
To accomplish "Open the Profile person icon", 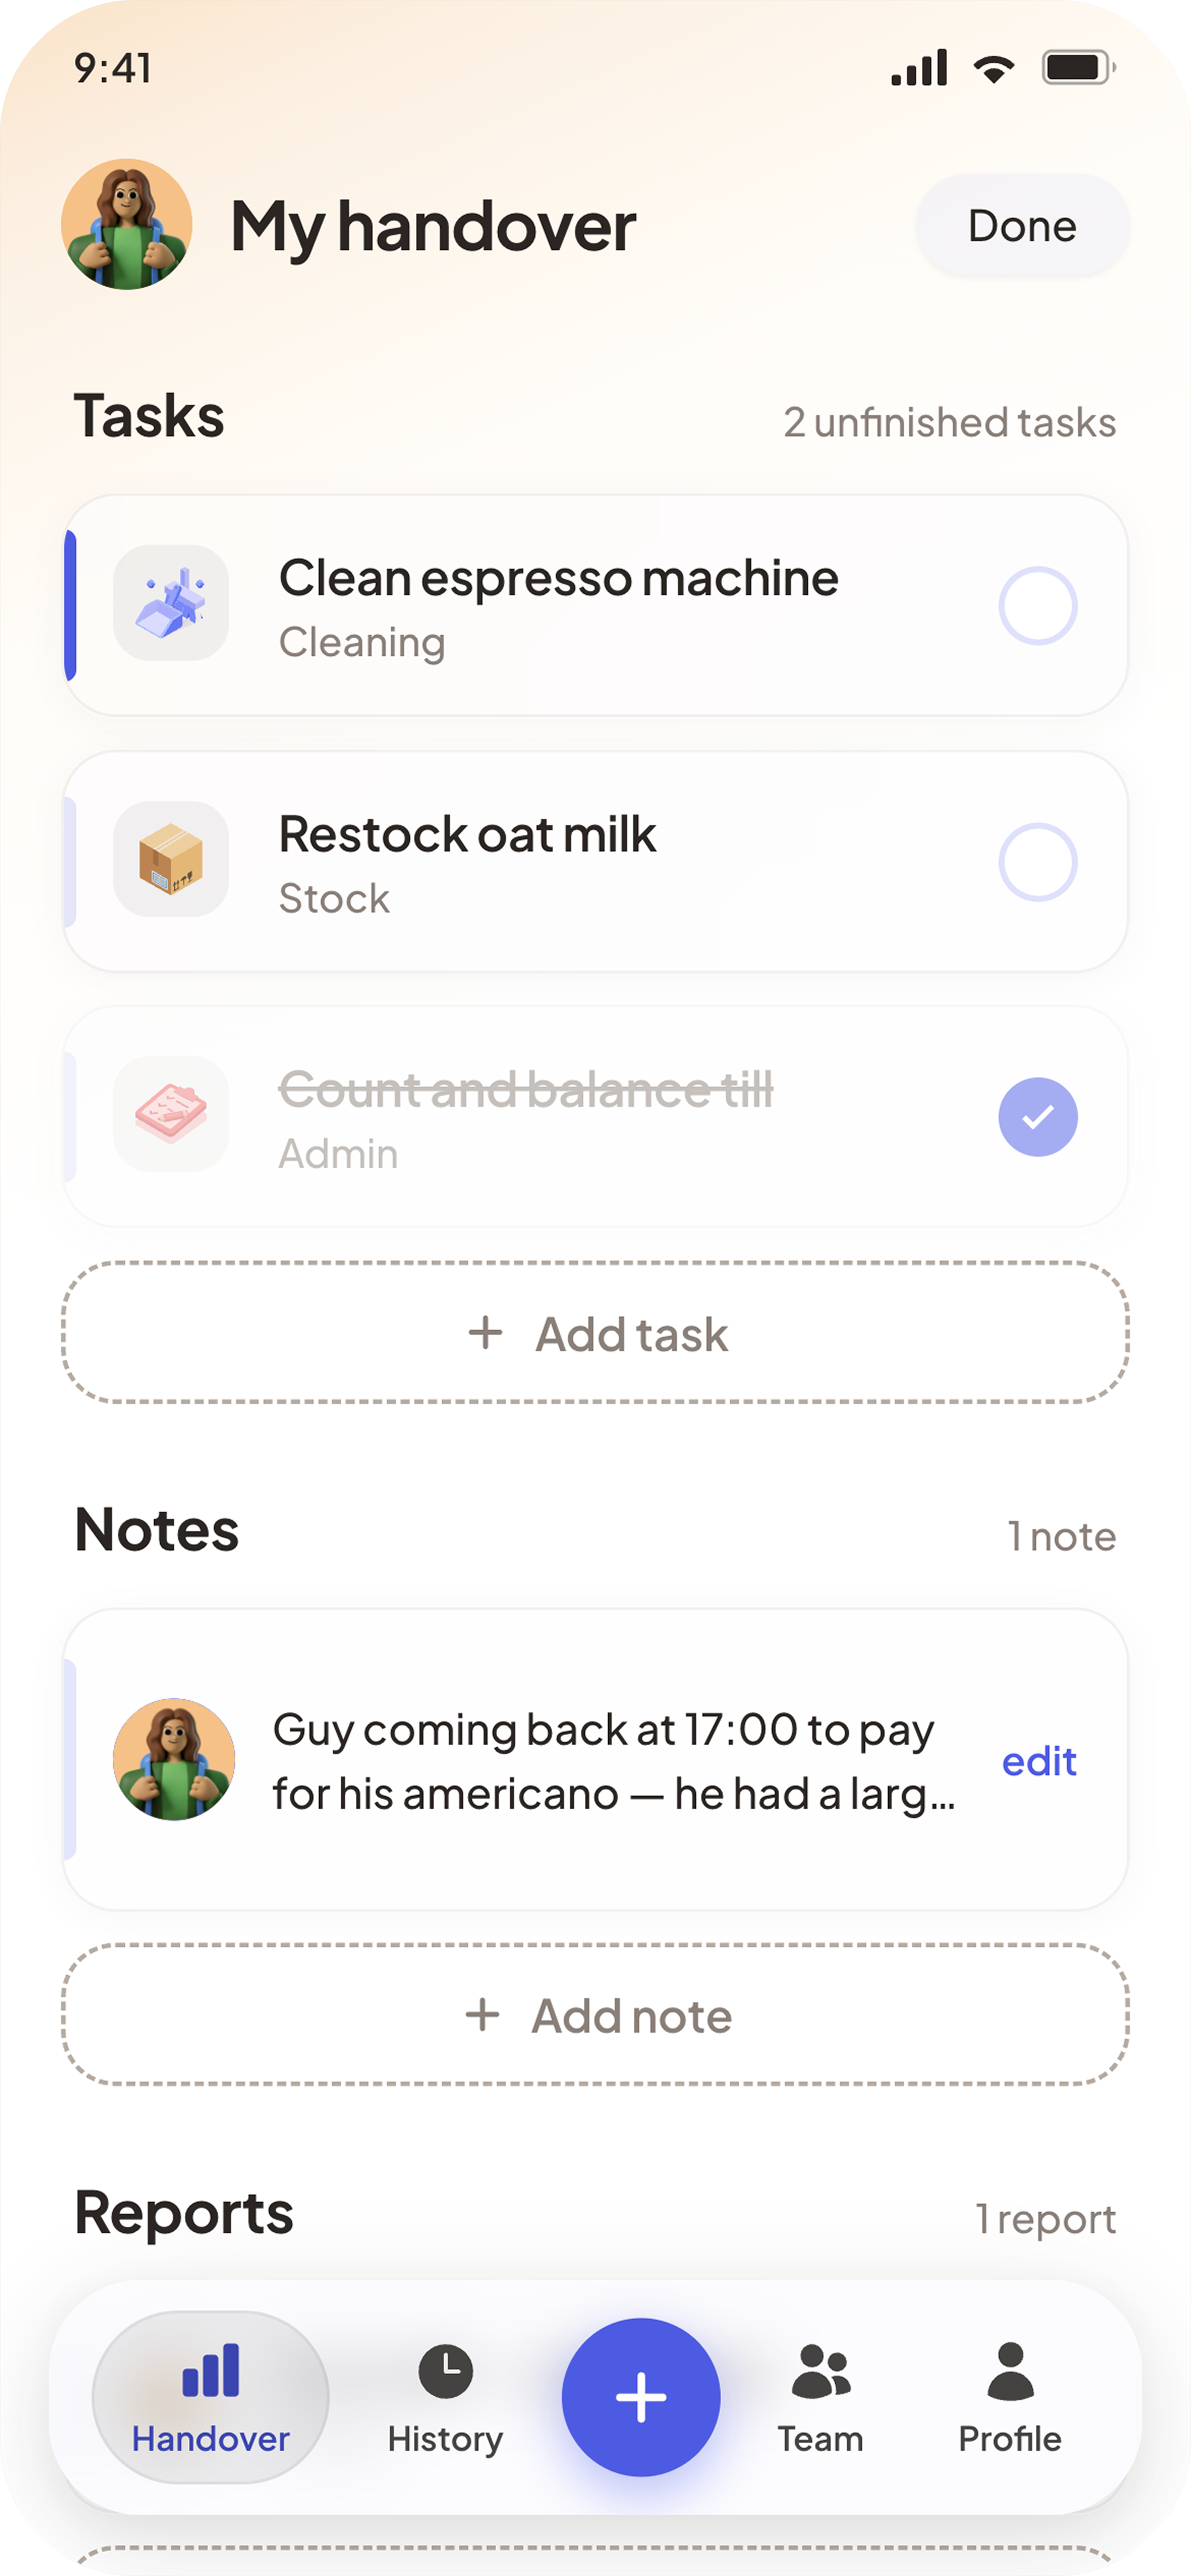I will pyautogui.click(x=1010, y=2371).
